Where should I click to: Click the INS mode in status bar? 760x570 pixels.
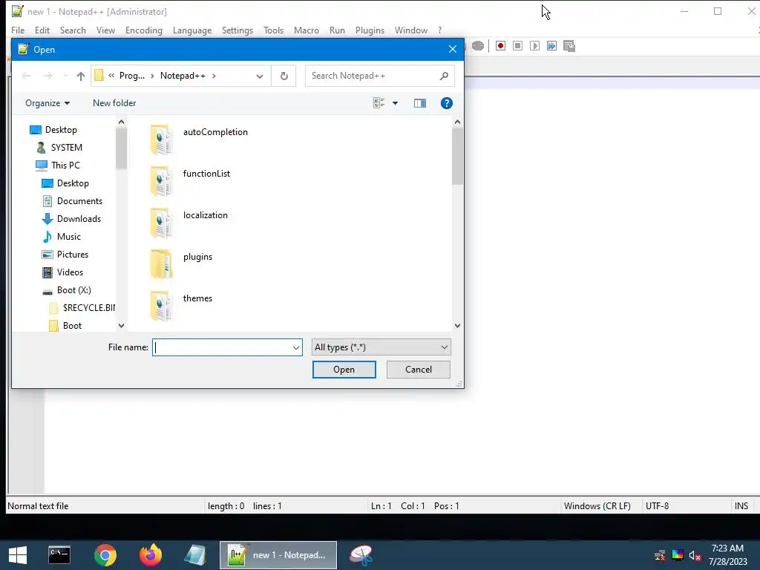click(x=741, y=506)
